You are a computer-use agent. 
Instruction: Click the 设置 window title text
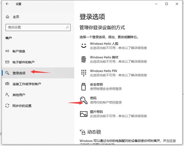point(19,4)
